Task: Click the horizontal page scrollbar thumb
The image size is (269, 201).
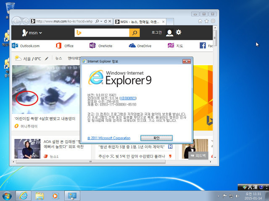Action: pos(91,162)
